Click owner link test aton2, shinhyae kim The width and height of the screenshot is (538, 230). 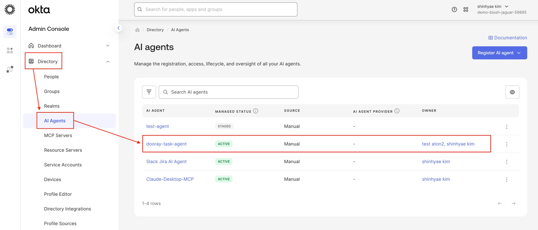pos(448,144)
